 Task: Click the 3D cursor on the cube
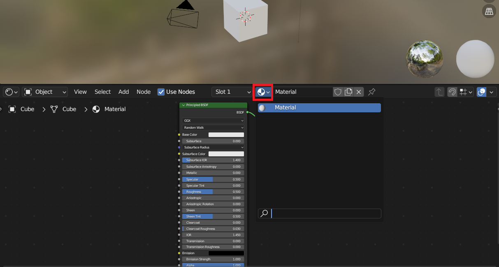[245, 16]
